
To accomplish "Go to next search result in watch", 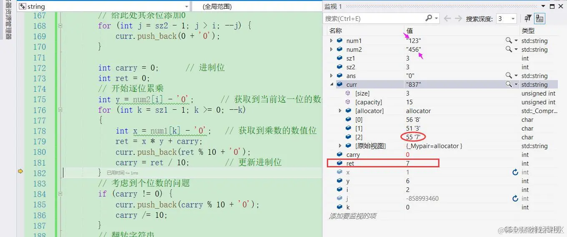I will pyautogui.click(x=459, y=18).
